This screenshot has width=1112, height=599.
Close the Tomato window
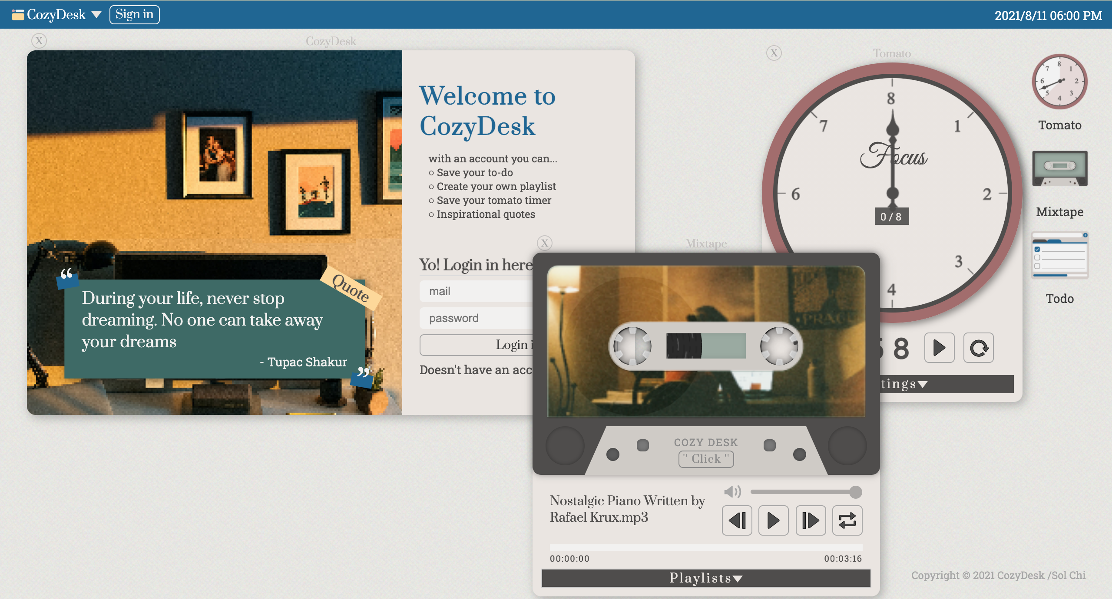coord(774,53)
